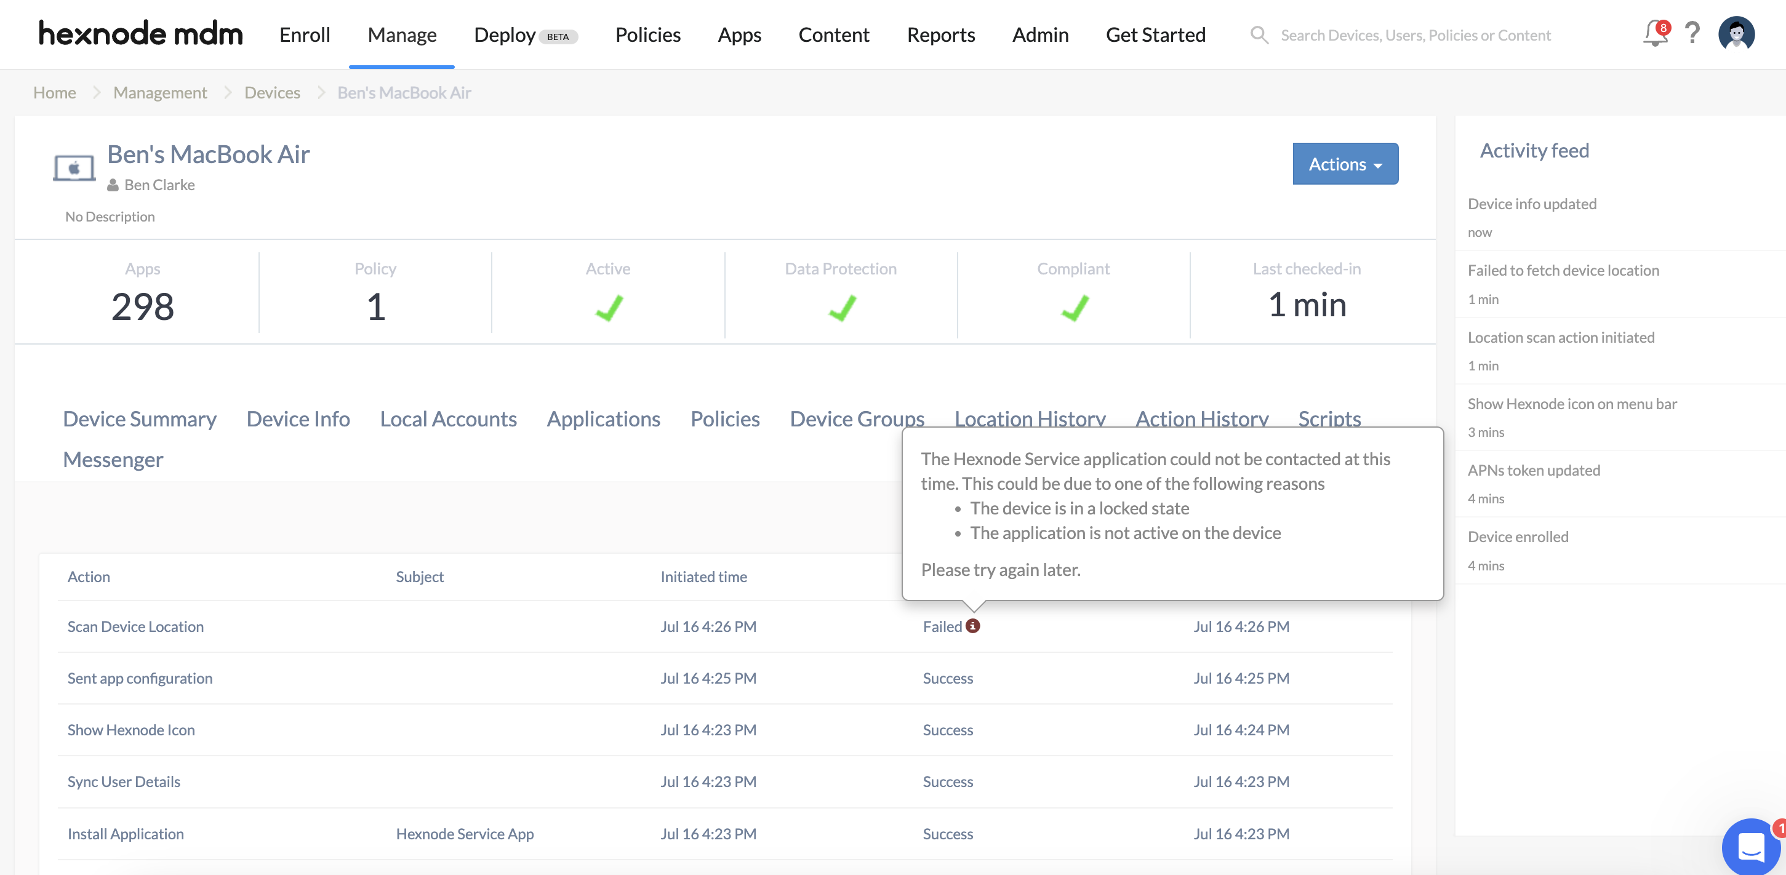Image resolution: width=1786 pixels, height=875 pixels.
Task: Go to Devices breadcrumb
Action: click(x=273, y=92)
